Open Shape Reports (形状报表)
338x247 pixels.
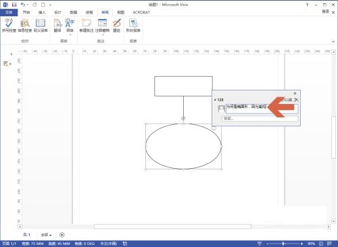click(x=133, y=26)
